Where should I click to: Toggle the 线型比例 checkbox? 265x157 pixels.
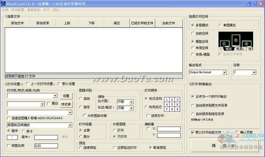pos(8,145)
